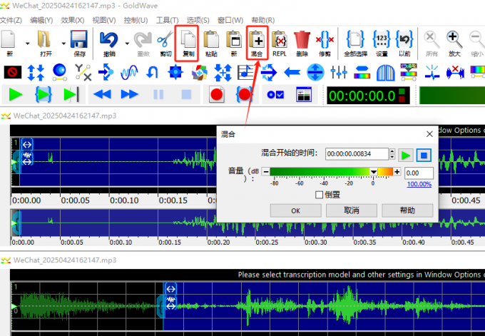Click the Zoom all (所有) magnifier icon
This screenshot has width=485, height=336.
click(x=432, y=40)
